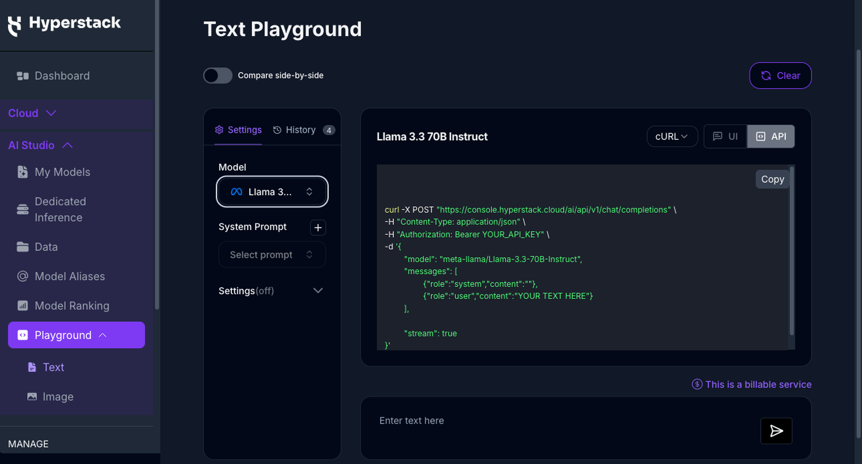Add a new System Prompt with plus button
The width and height of the screenshot is (862, 464).
click(x=318, y=228)
